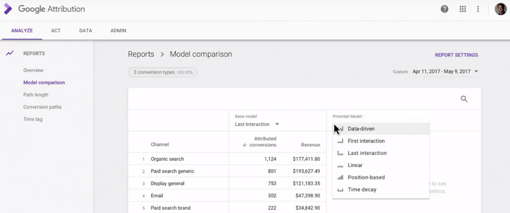Click the table search magnifier icon
This screenshot has width=510, height=213.
tap(464, 99)
